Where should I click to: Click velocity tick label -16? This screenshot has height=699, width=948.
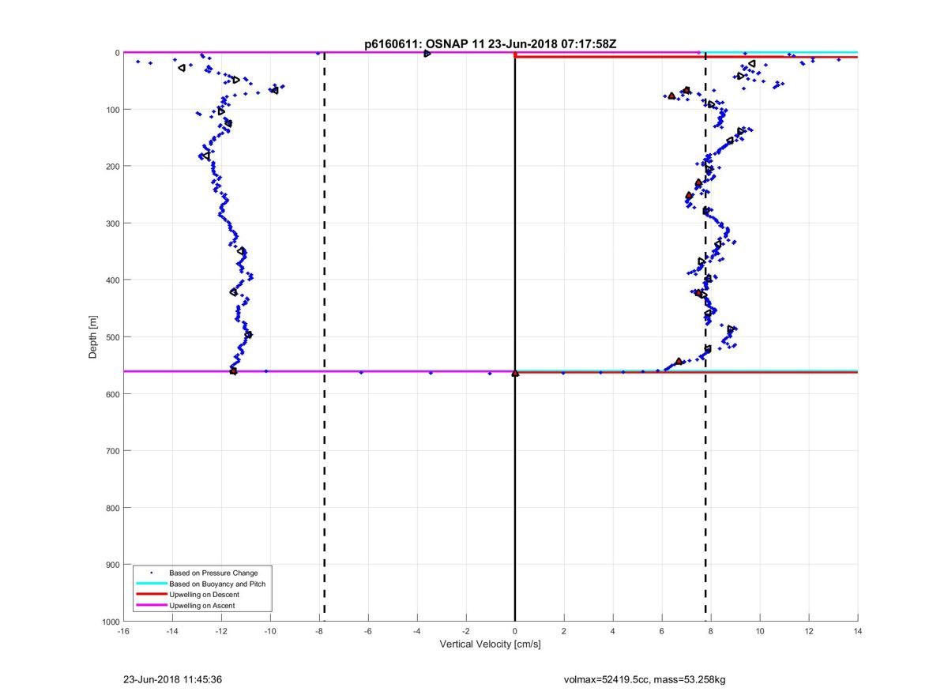(x=123, y=631)
